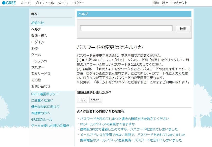212x147 pixels.
Task: Open the GREE運営ポリシー link
Action: [x=45, y=94]
